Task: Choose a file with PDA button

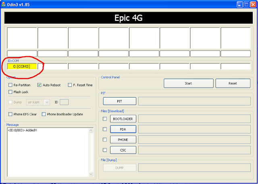Action: 123,129
